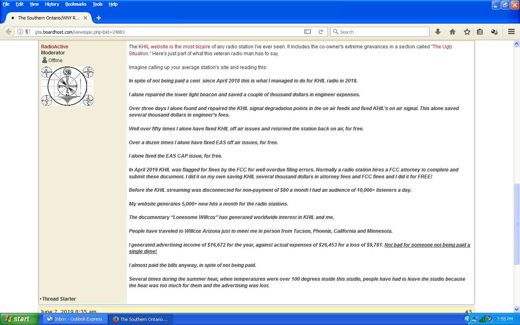Image resolution: width=520 pixels, height=325 pixels.
Task: Open the Tools menu
Action: coord(97,4)
